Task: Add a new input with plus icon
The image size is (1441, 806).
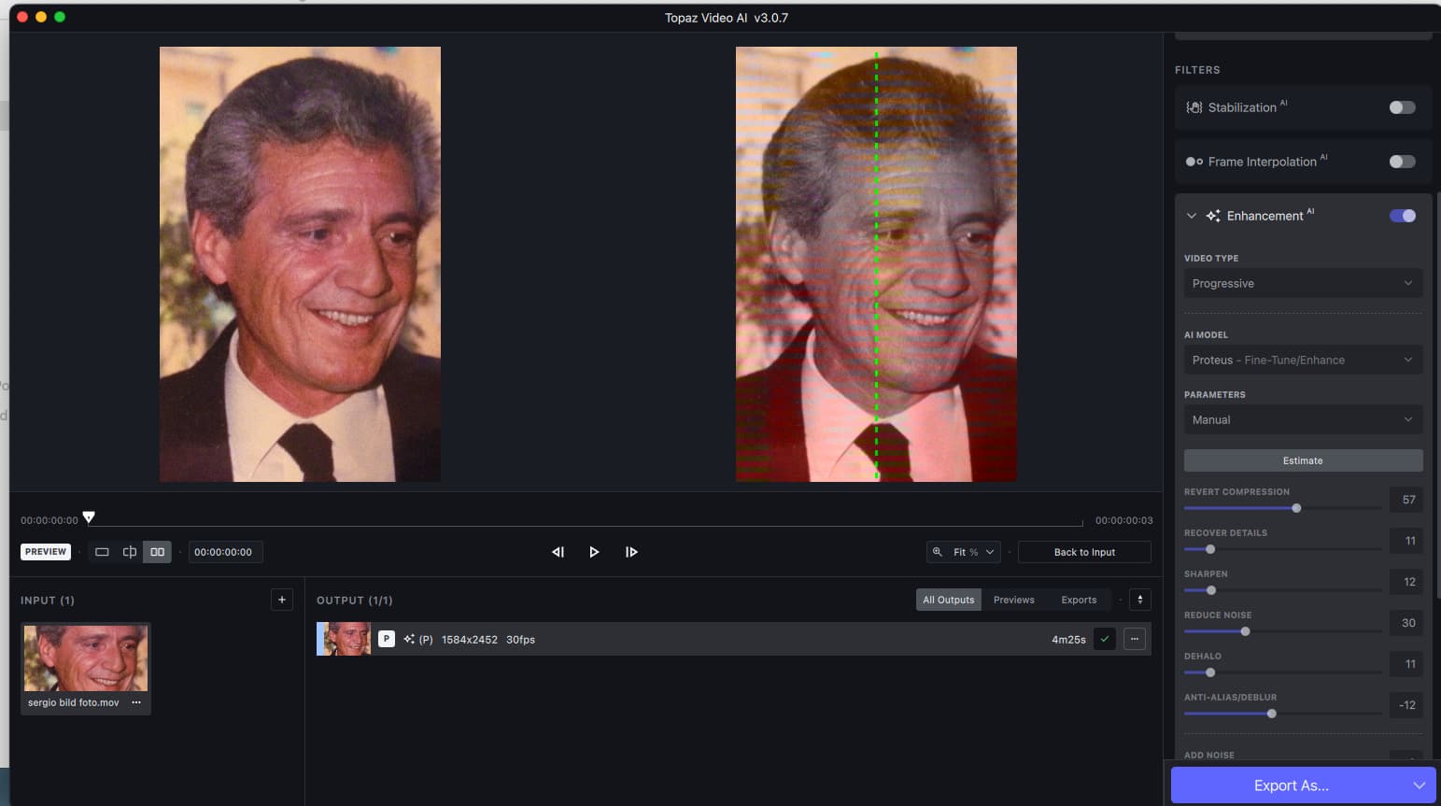Action: [282, 600]
